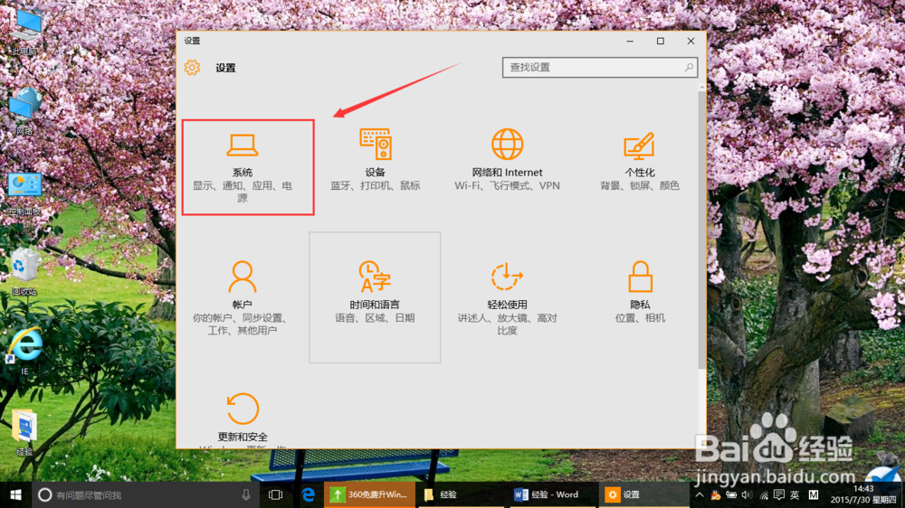Select the 控制面板 desktop icon
Viewport: 905px width, 508px height.
pos(24,193)
